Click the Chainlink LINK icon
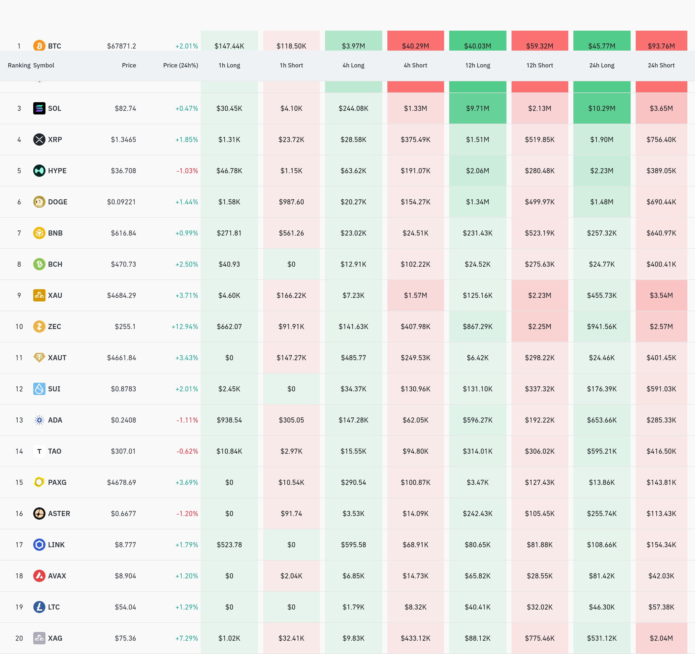The height and width of the screenshot is (654, 695). 39,545
